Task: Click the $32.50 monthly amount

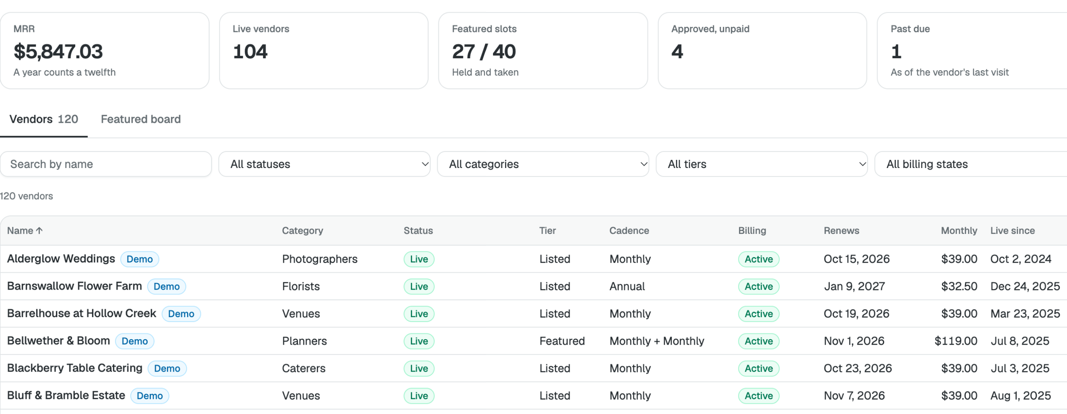Action: 959,287
